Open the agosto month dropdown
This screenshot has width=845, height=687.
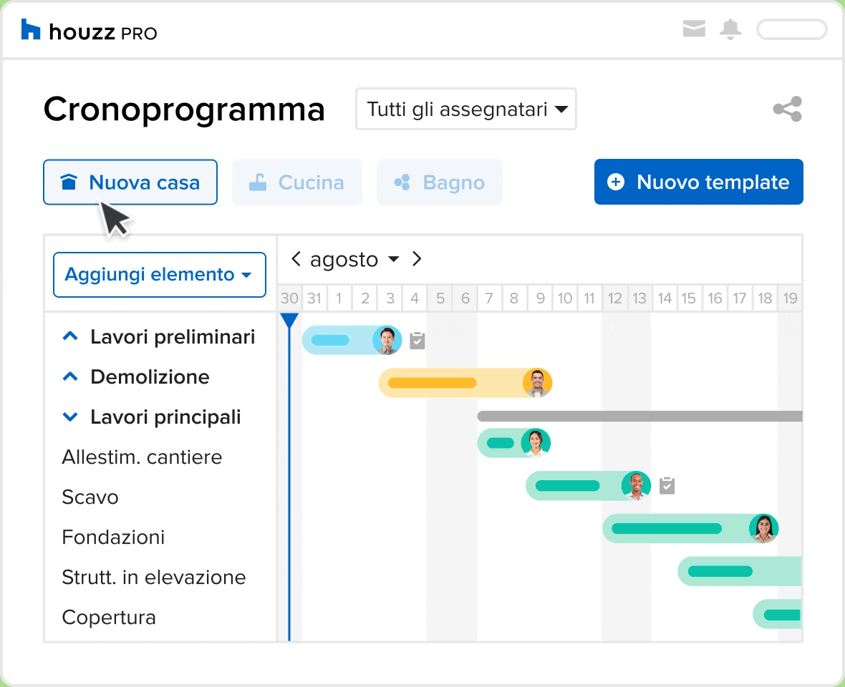pyautogui.click(x=354, y=259)
